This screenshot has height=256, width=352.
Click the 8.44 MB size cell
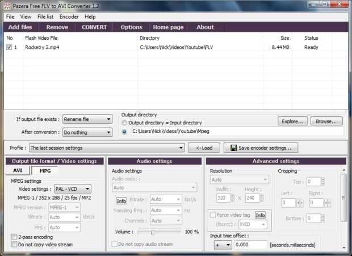click(x=280, y=47)
